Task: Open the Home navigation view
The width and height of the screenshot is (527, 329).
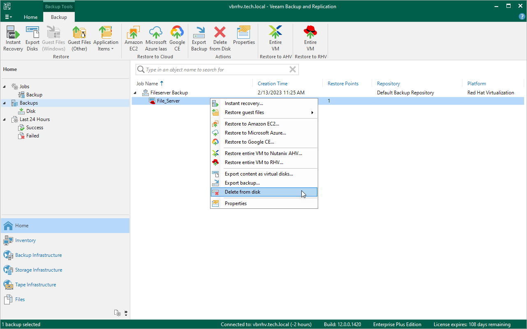Action: click(x=65, y=226)
